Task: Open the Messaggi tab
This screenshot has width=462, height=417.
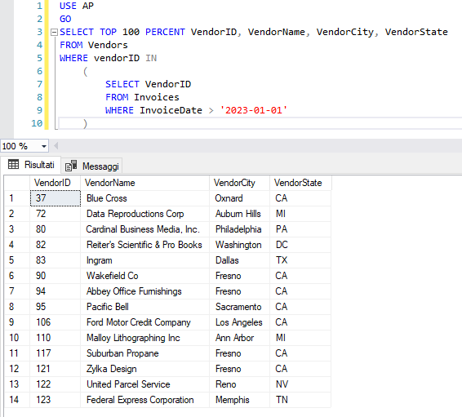Action: [91, 166]
